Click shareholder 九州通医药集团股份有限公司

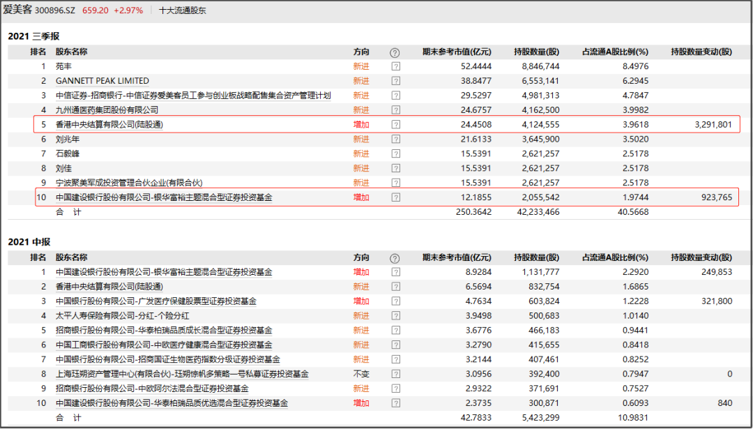click(107, 110)
